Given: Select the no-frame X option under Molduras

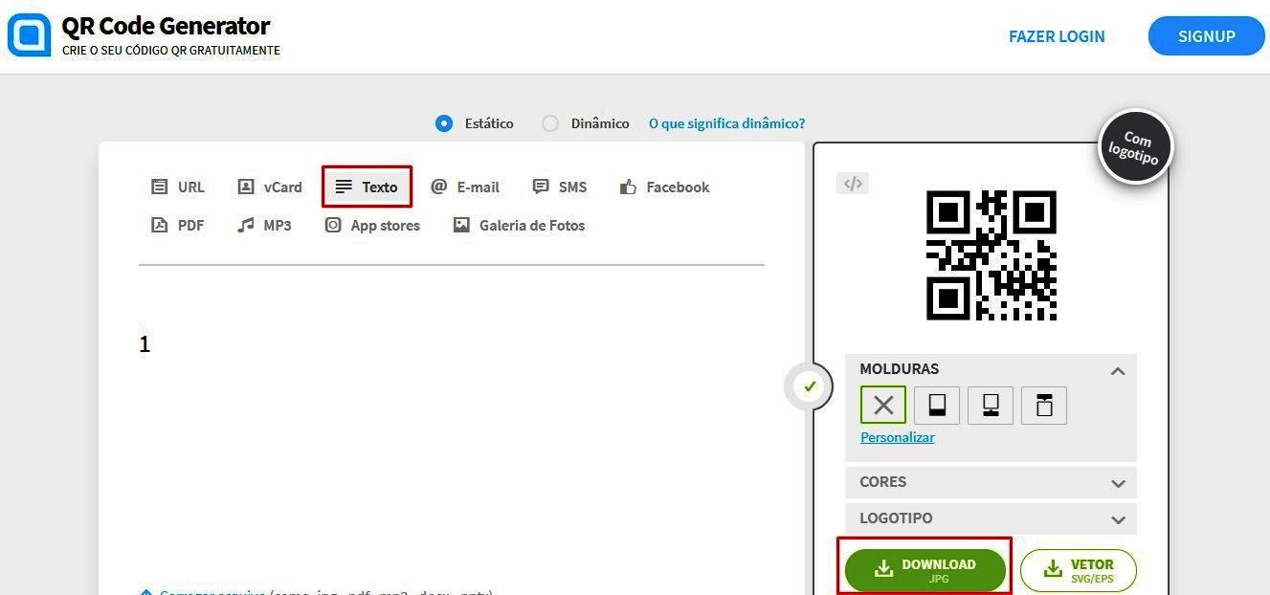Looking at the screenshot, I should pos(883,405).
